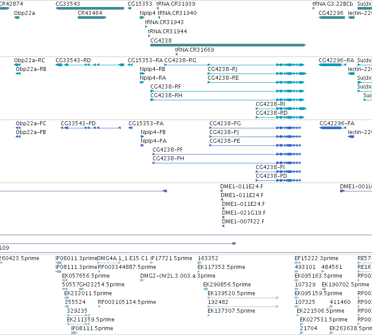Select the Obp22a gene label
This screenshot has width=372, height=335.
[x=24, y=13]
